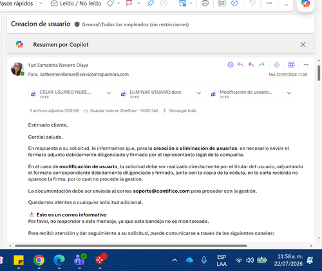Expand options for Modificacion de usuario attachment
The width and height of the screenshot is (322, 271).
point(289,93)
